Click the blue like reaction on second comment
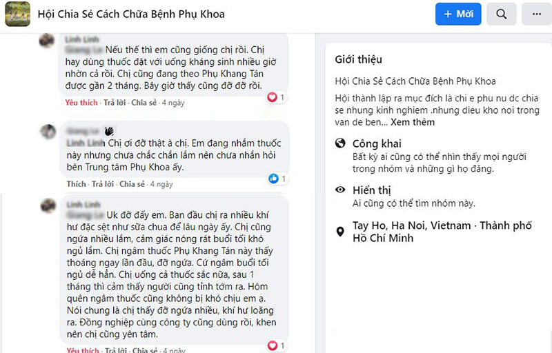 point(273,179)
